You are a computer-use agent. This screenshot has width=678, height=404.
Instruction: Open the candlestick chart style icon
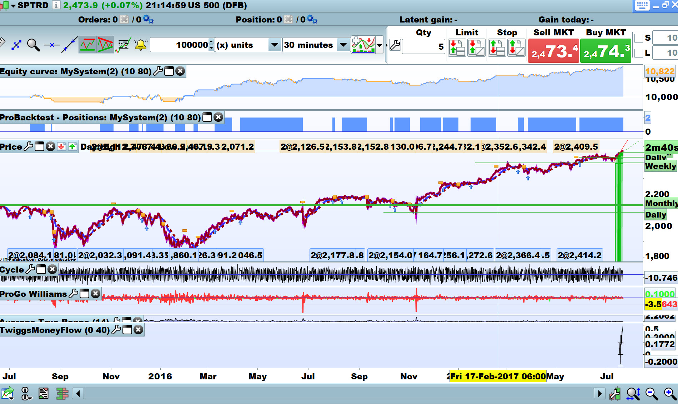[4, 6]
